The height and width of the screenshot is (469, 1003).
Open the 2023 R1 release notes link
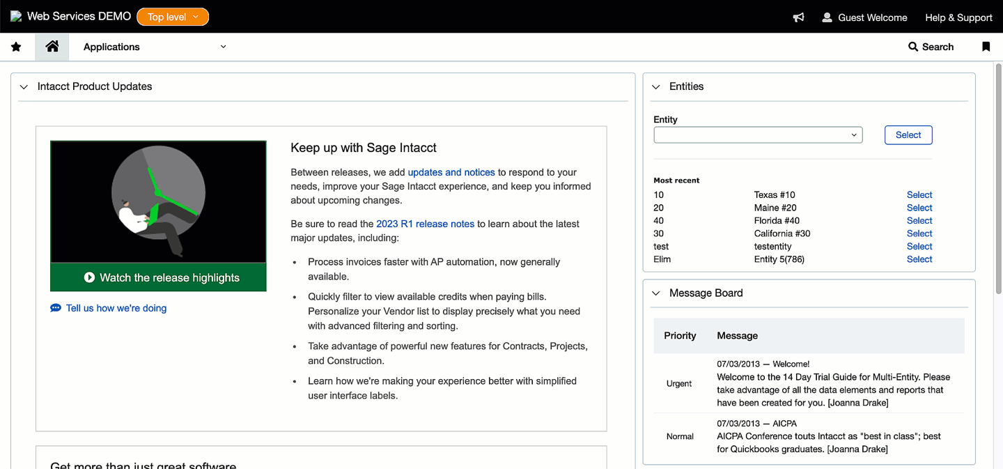coord(426,224)
